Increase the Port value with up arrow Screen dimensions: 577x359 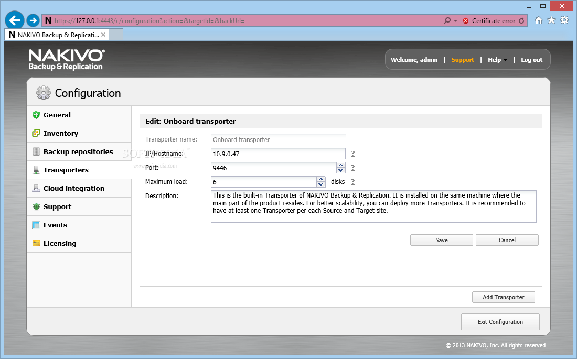[341, 165]
